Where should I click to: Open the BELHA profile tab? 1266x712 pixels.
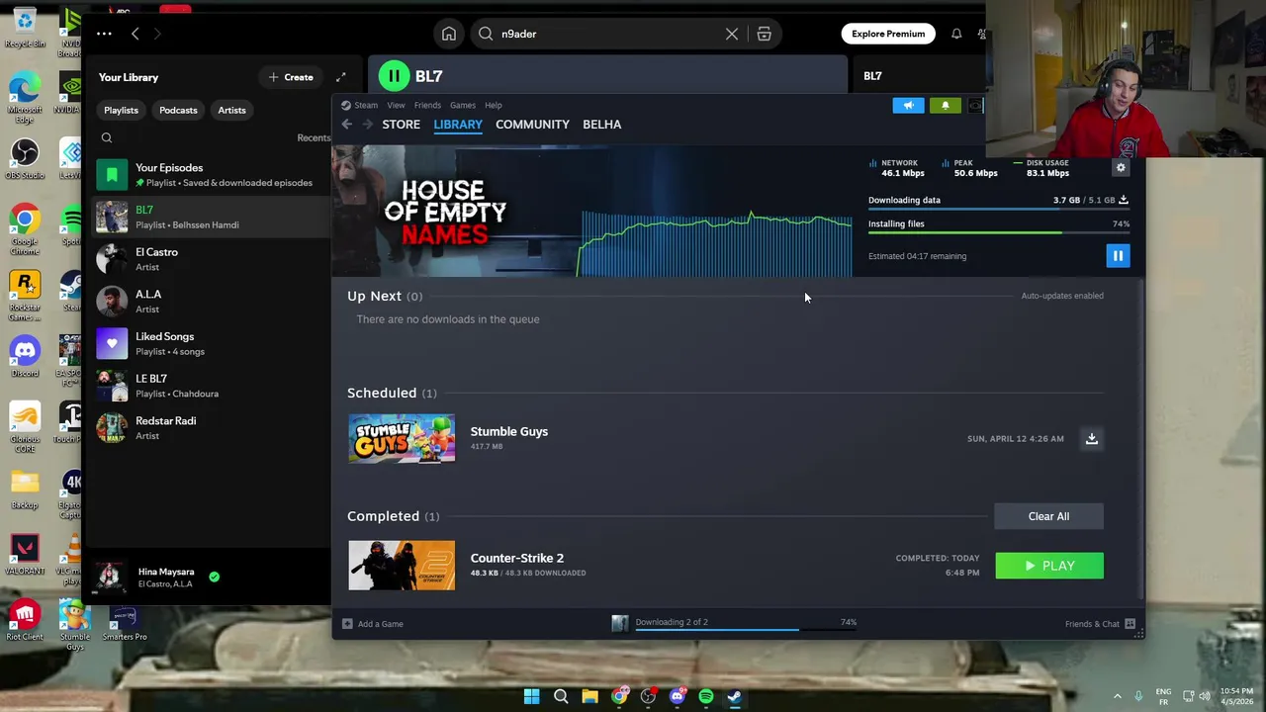[x=601, y=125]
